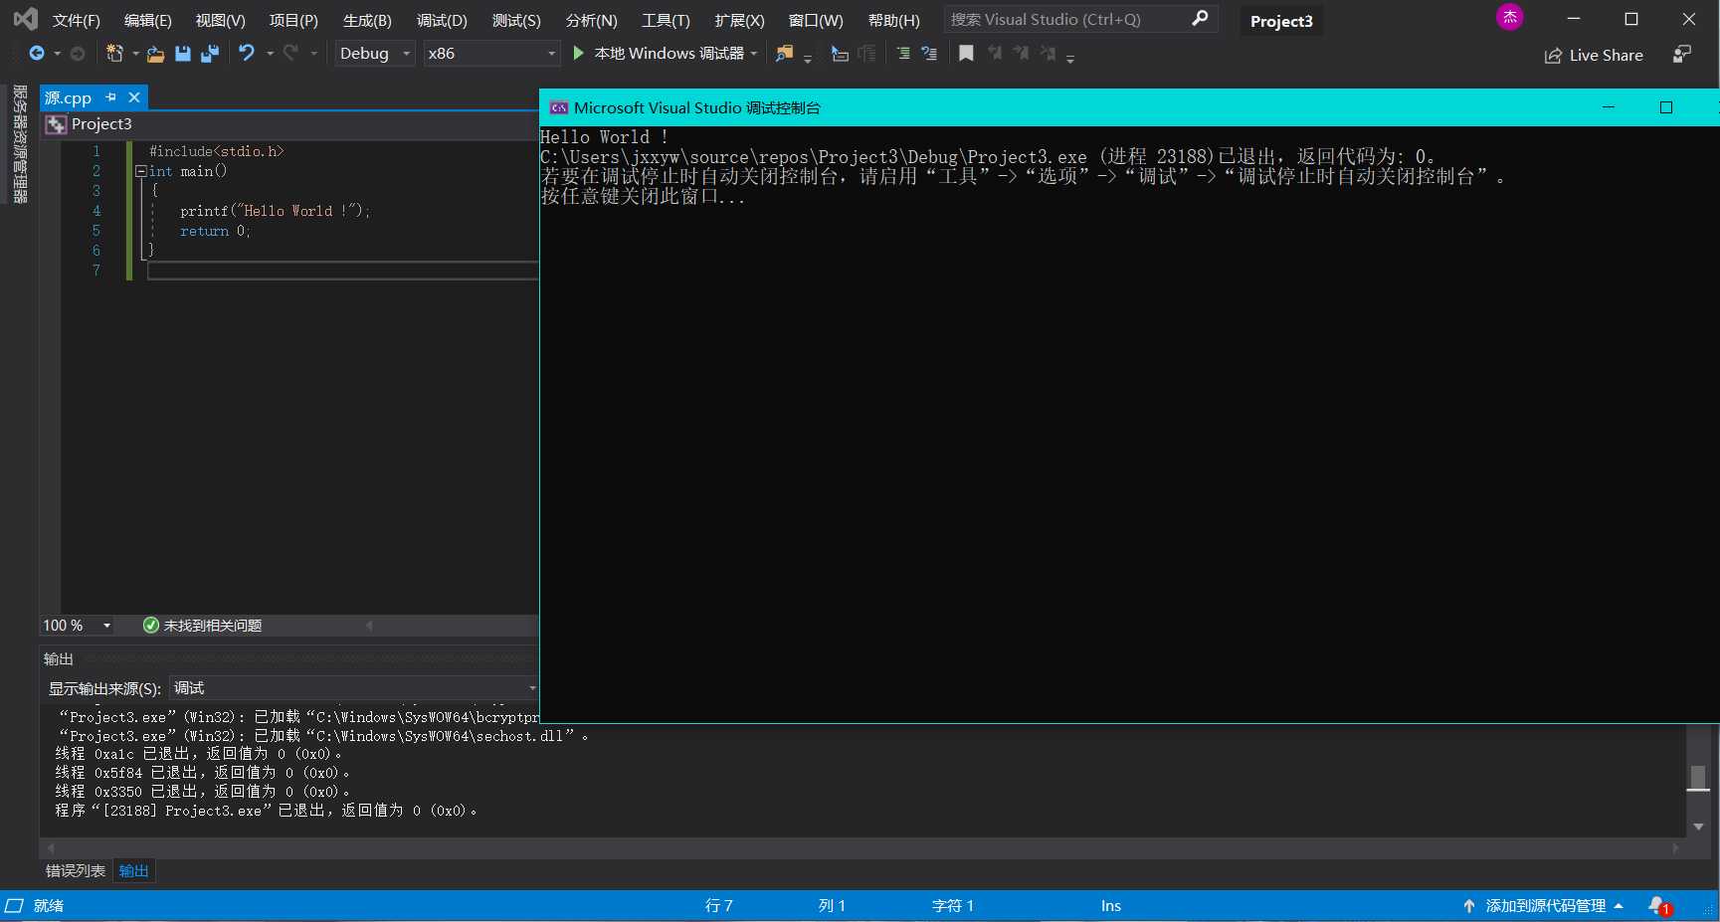Collapse the main() function code block

(x=141, y=171)
